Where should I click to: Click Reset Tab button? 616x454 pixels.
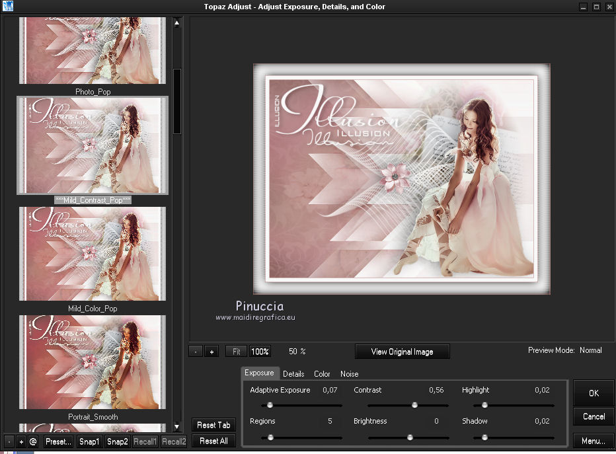(x=213, y=425)
